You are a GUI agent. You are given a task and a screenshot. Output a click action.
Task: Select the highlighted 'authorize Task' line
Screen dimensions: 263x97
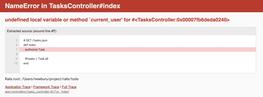[138, 50]
